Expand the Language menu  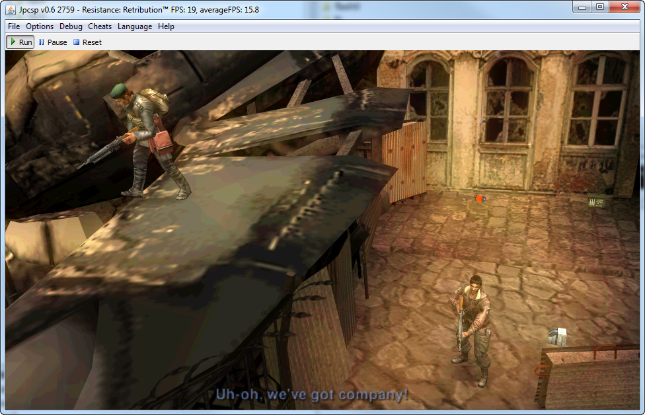point(135,26)
